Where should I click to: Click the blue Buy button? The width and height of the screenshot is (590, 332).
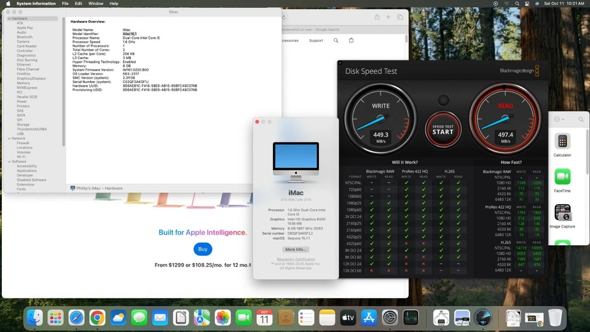(x=203, y=249)
